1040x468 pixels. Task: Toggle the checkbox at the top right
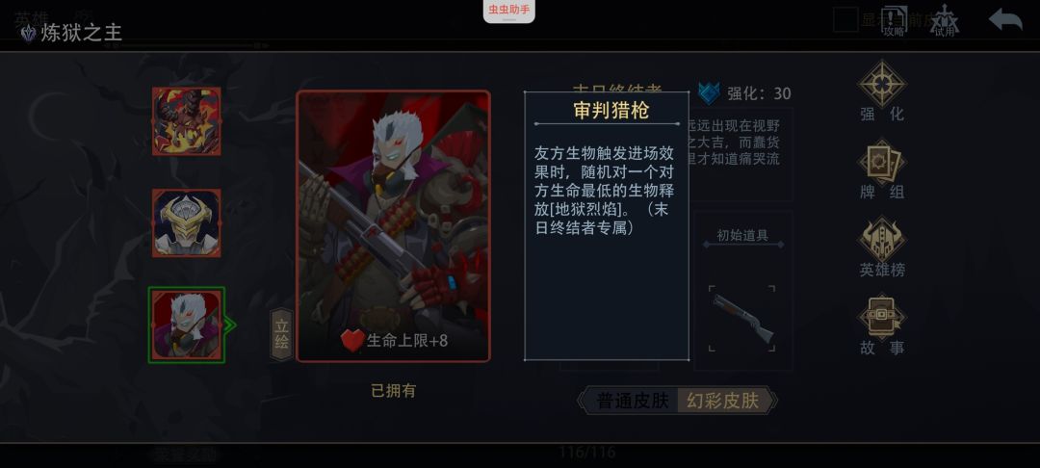[845, 19]
